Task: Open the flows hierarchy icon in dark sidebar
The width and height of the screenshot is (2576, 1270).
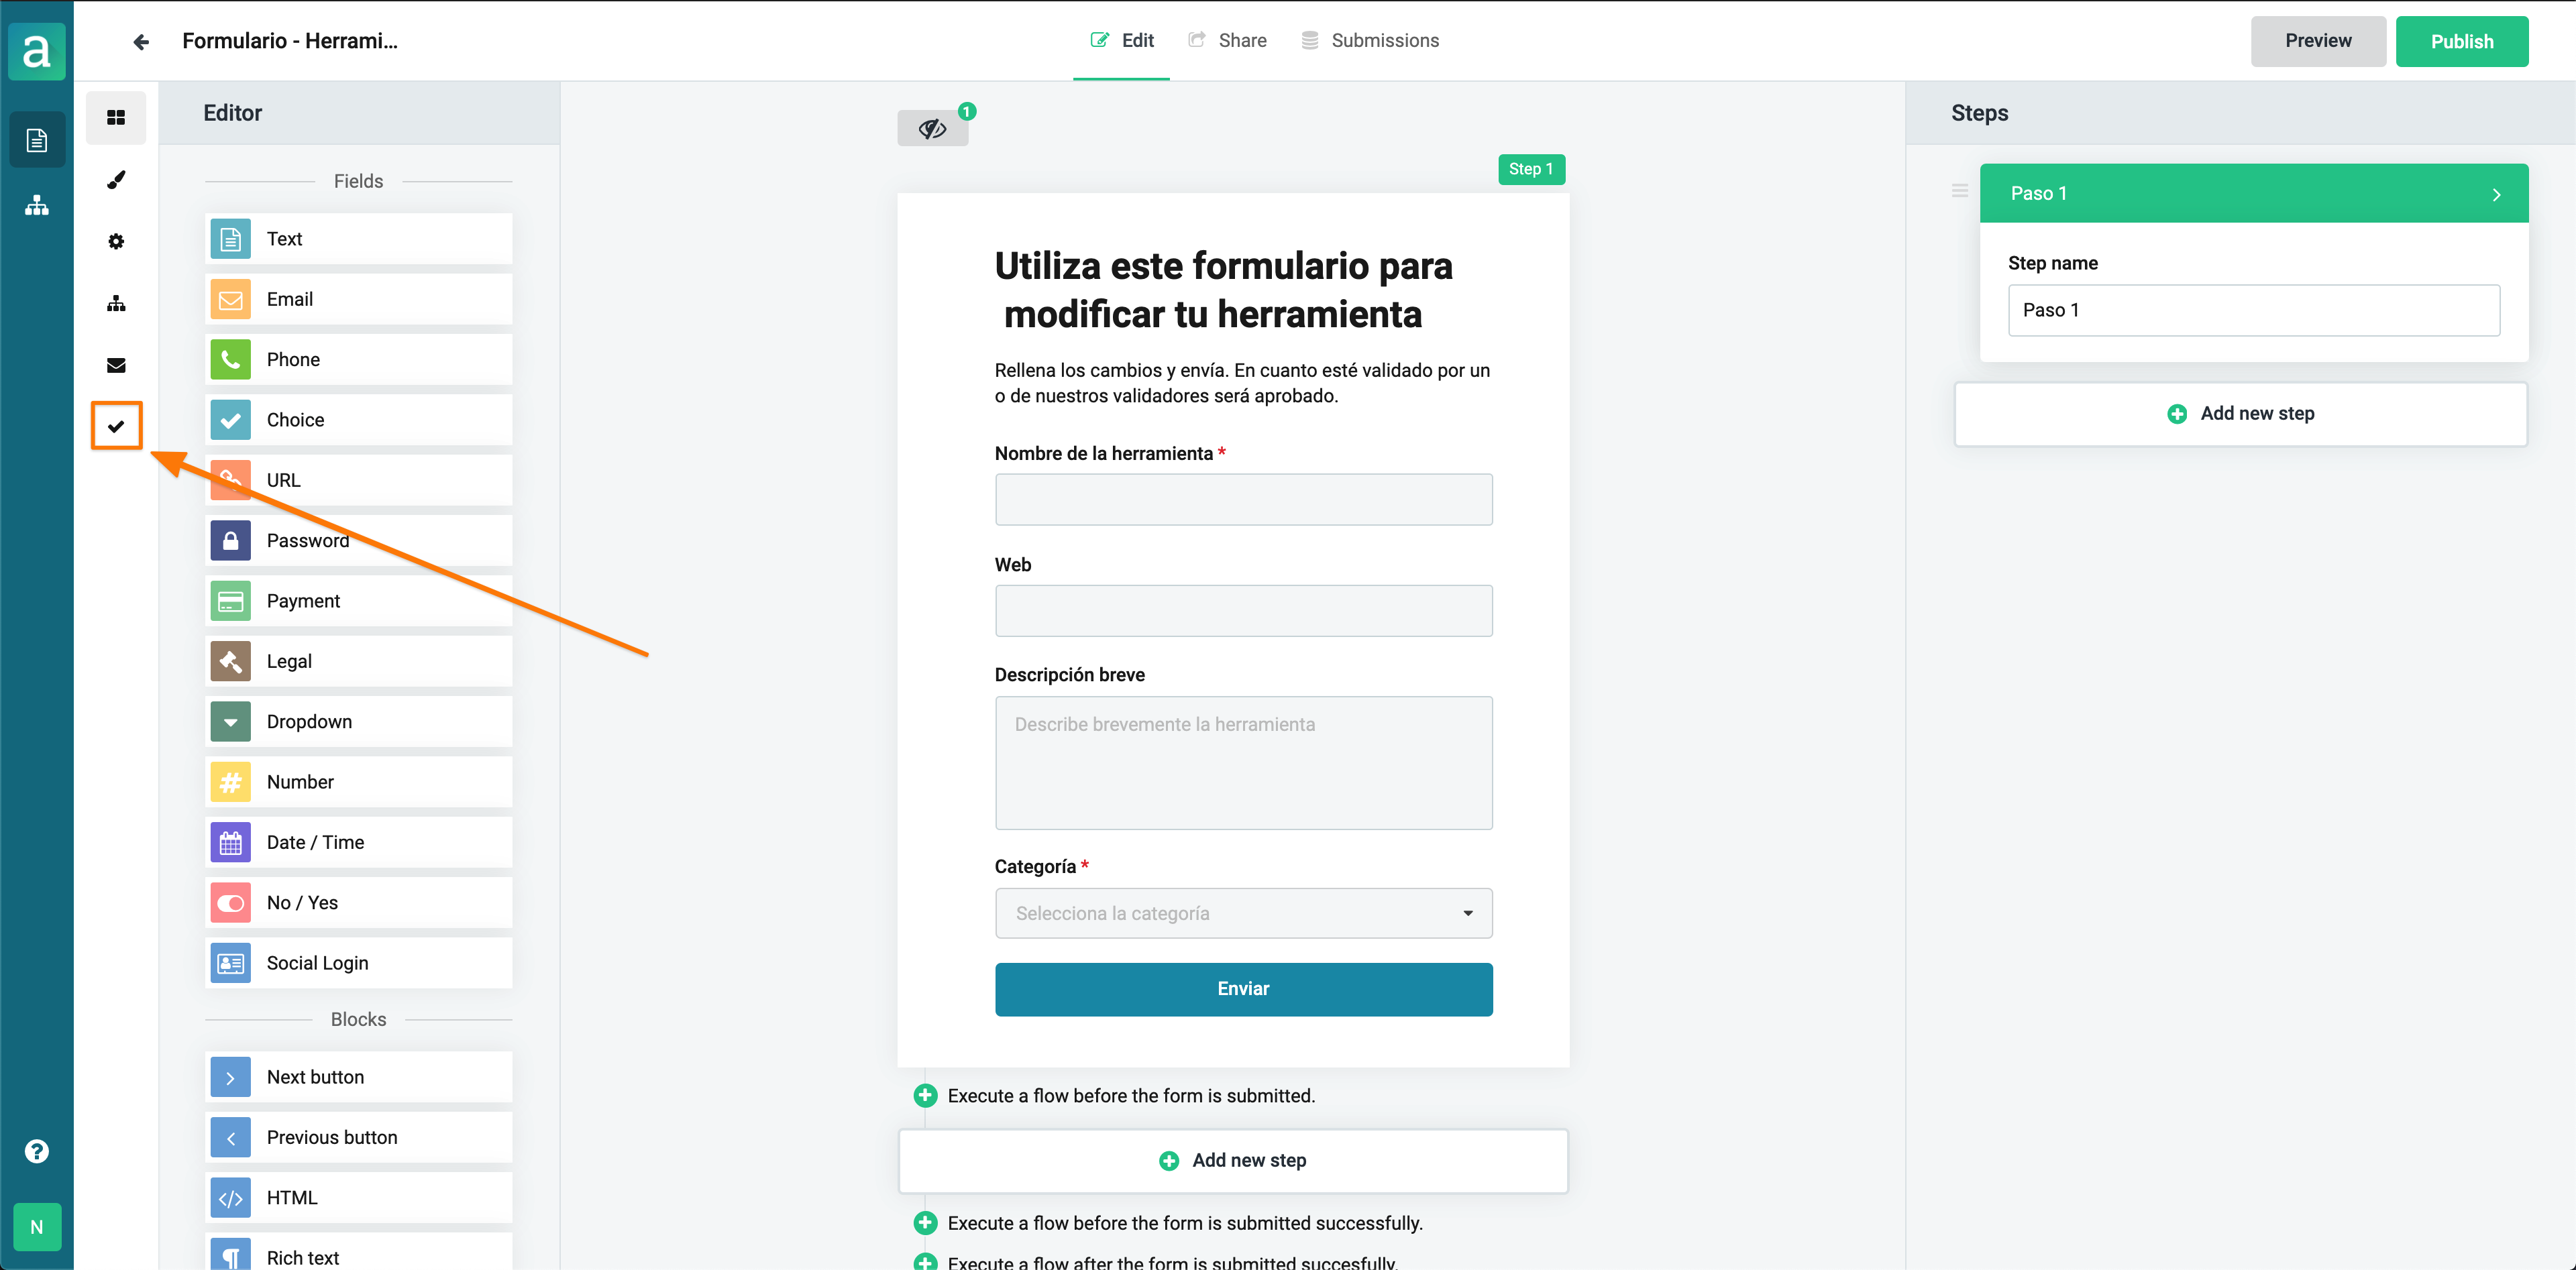Action: (x=37, y=205)
